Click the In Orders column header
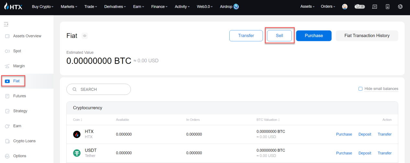Image resolution: width=410 pixels, height=163 pixels. click(x=193, y=120)
